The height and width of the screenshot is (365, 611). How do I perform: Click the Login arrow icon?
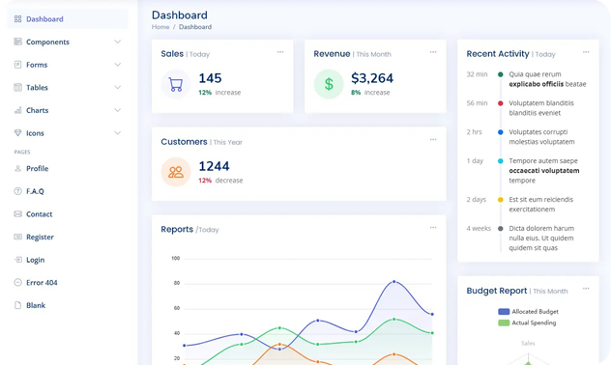tap(17, 260)
